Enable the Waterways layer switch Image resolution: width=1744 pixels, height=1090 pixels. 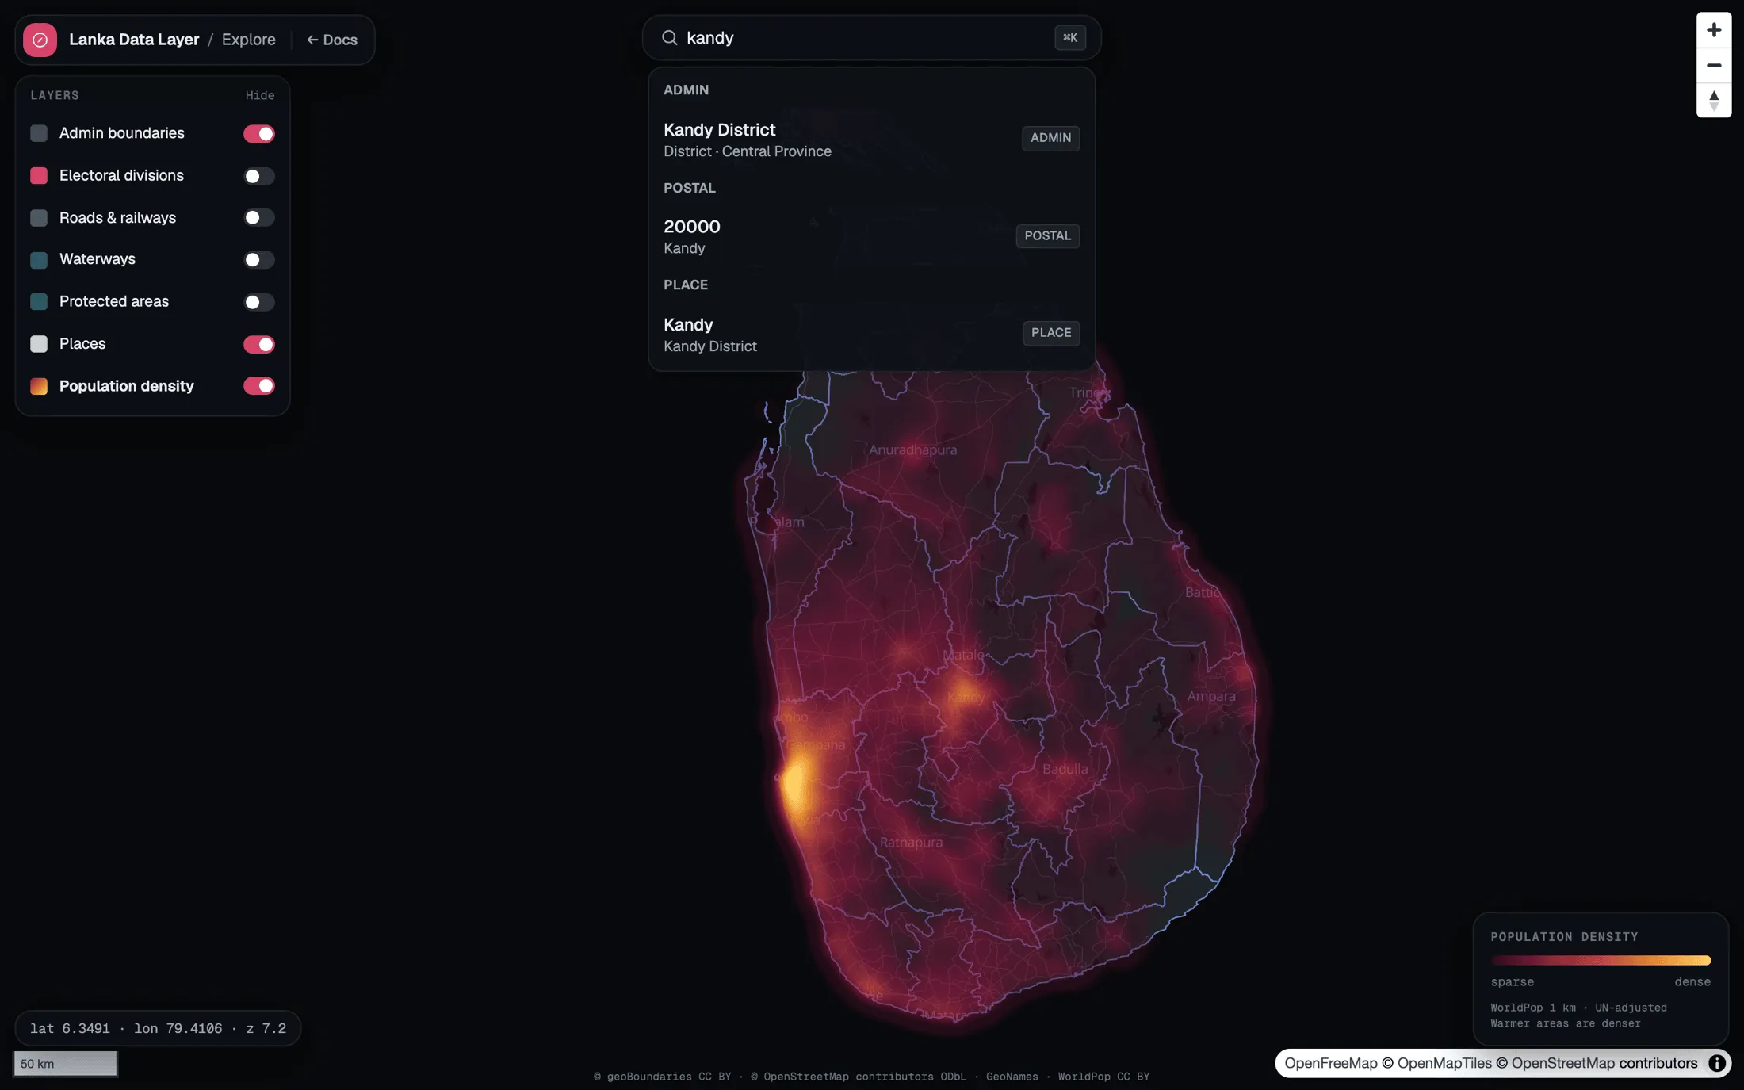coord(259,259)
